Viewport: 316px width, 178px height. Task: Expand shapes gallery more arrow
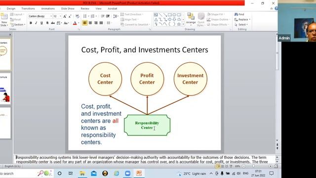[x=183, y=24]
